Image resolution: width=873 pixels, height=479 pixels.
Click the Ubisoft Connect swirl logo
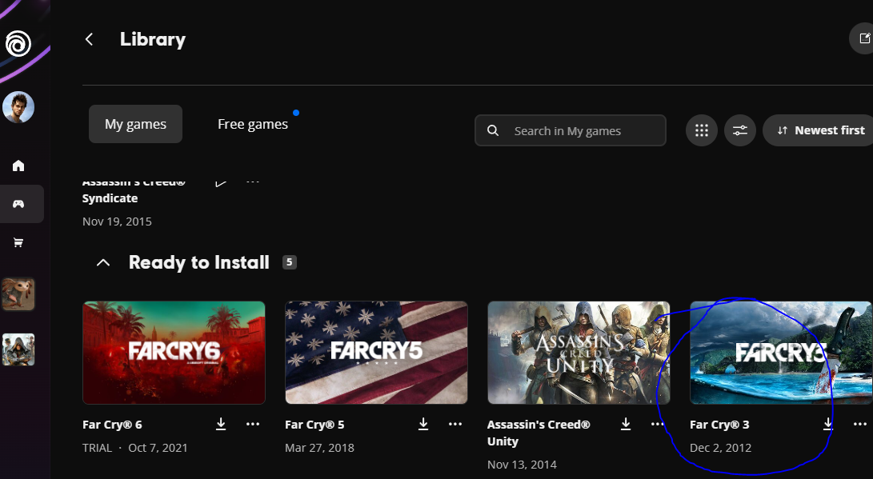point(18,43)
